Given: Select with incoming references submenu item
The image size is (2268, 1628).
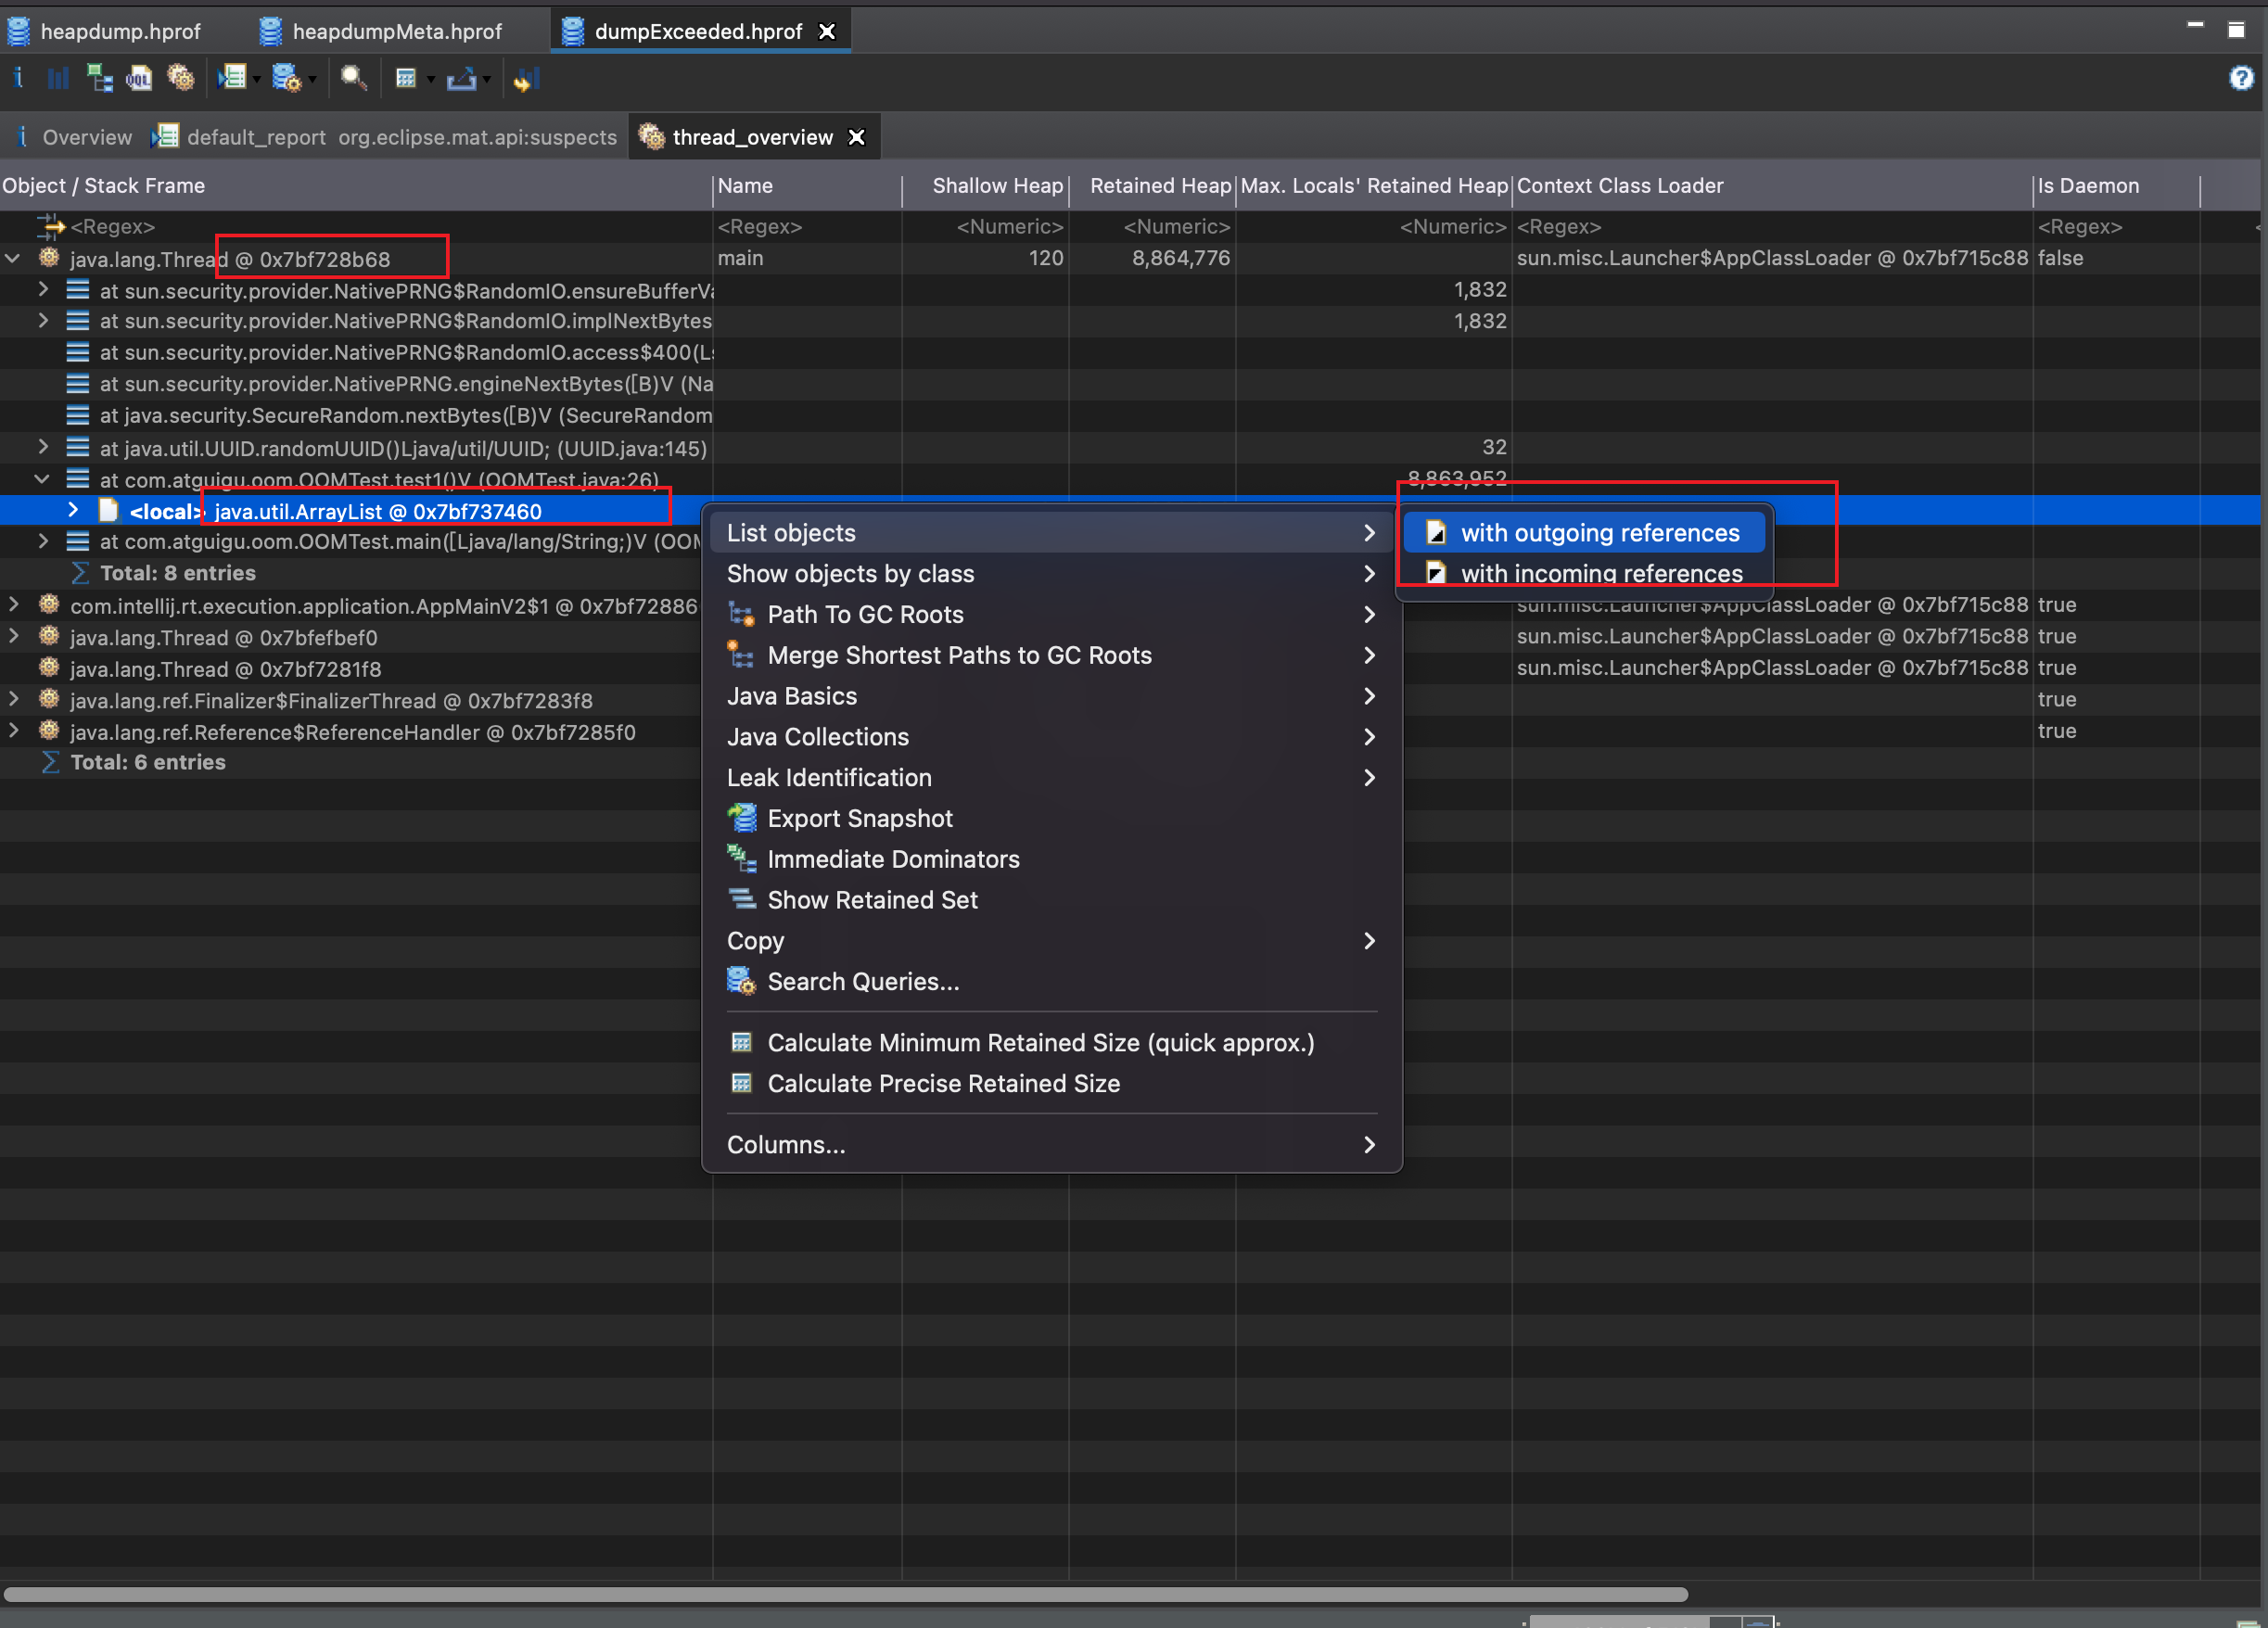Looking at the screenshot, I should pyautogui.click(x=1584, y=573).
